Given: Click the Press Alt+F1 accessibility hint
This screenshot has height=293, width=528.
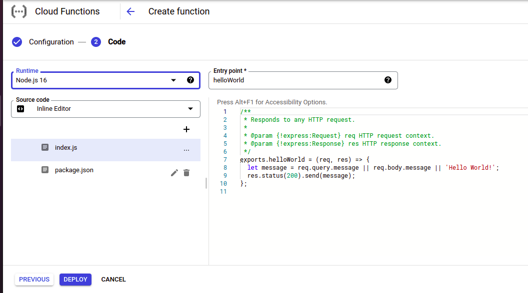Looking at the screenshot, I should tap(272, 102).
